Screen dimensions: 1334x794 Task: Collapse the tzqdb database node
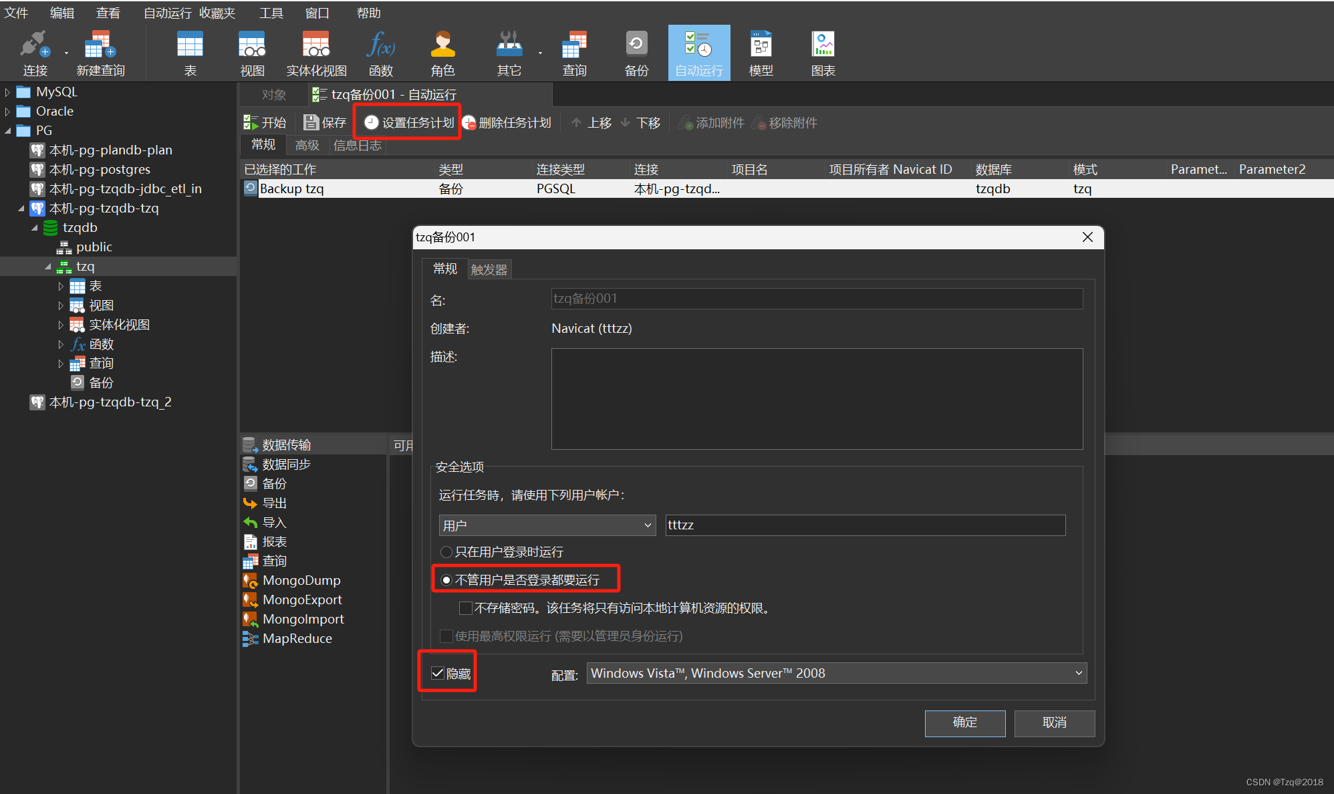pos(34,228)
